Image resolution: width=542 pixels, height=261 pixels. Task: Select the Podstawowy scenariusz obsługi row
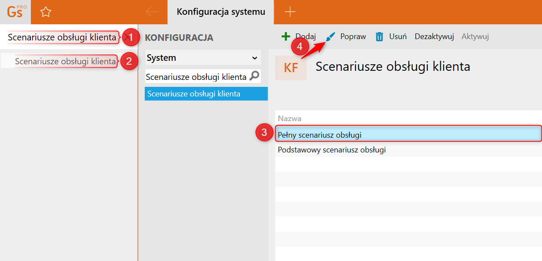point(408,150)
